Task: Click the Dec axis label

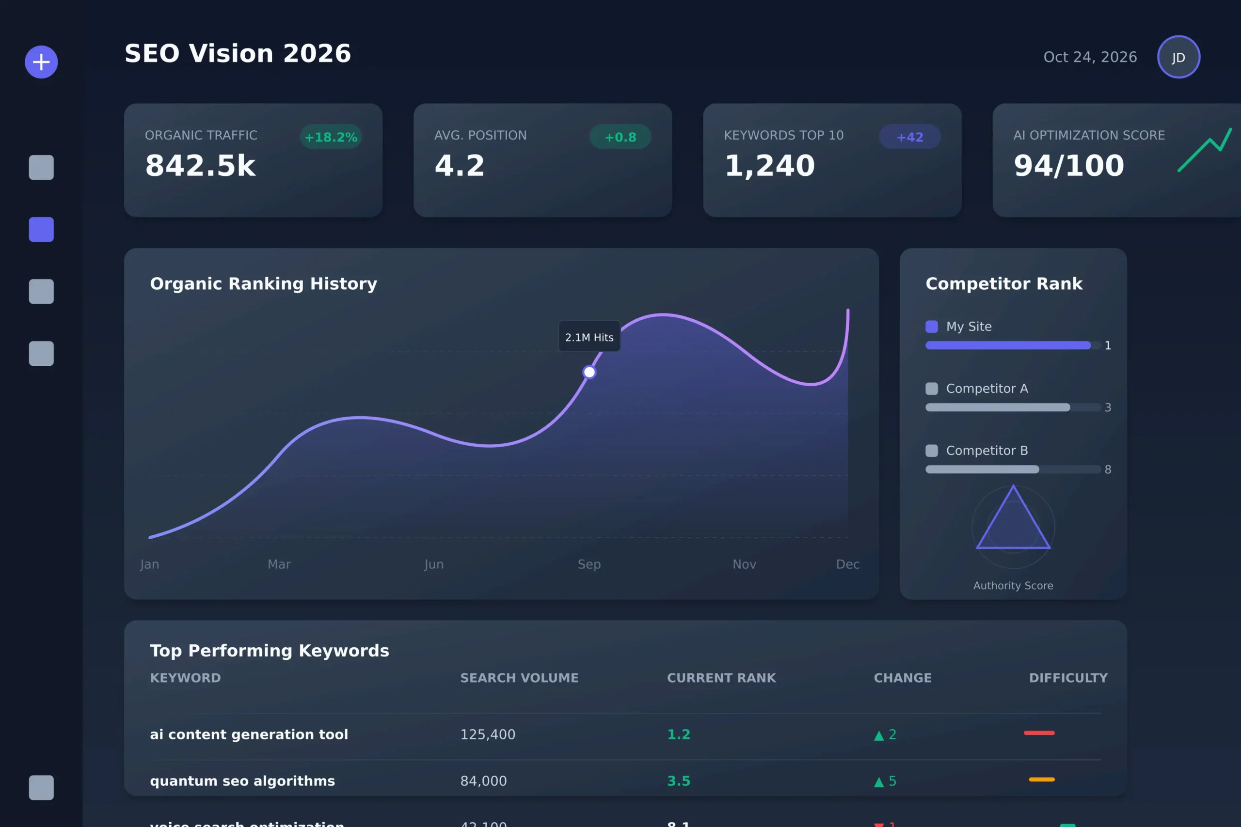Action: (848, 564)
